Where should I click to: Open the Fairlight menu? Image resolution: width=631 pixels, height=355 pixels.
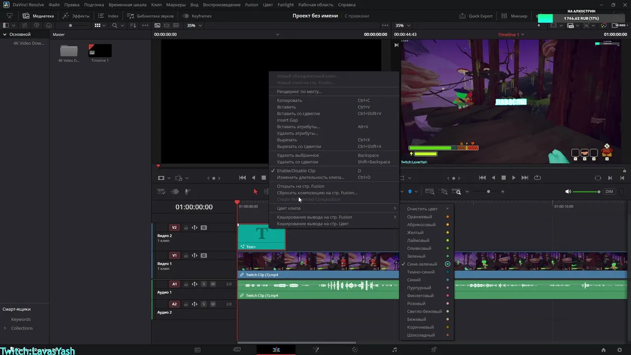285,4
